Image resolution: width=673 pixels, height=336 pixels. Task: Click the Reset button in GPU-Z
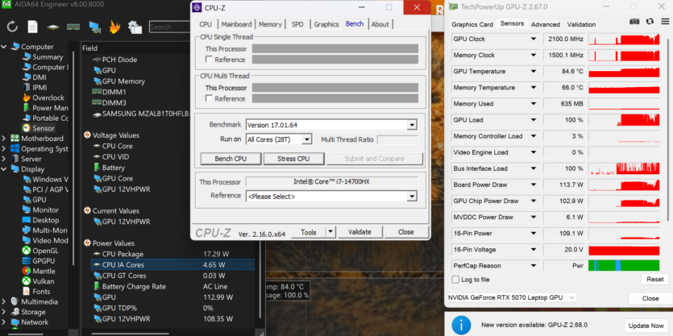655,280
